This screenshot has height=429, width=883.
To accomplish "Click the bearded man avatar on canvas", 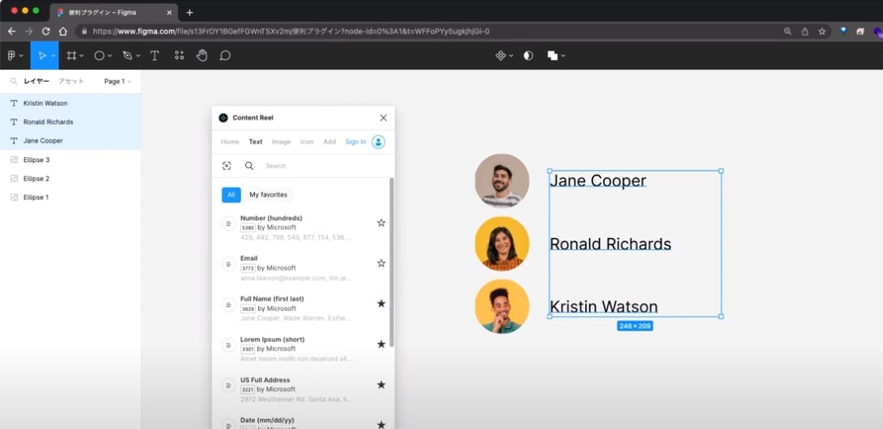I will tap(502, 181).
